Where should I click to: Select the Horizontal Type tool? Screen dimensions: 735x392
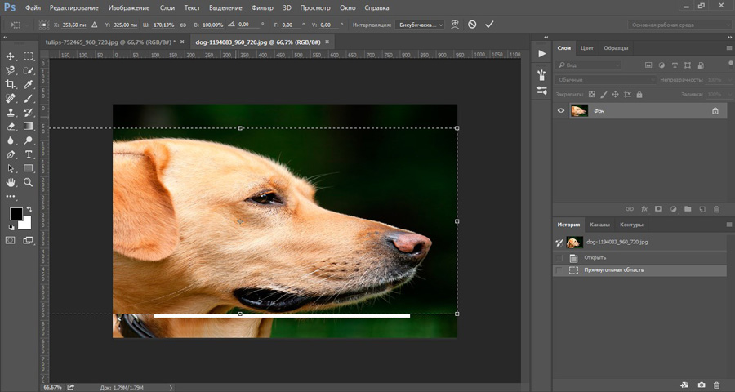29,154
